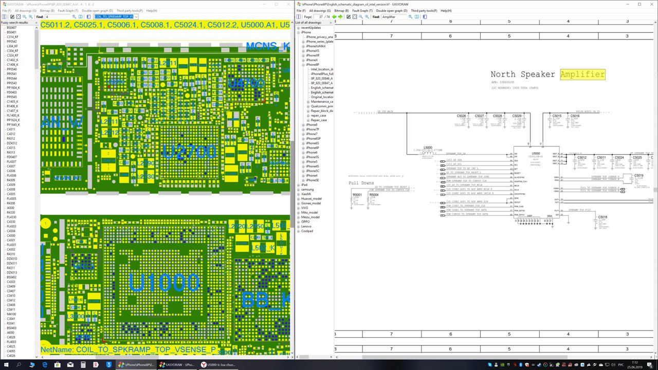Screen dimensions: 658x370
Task: Open Help(H) menu in right window
Action: point(446,11)
